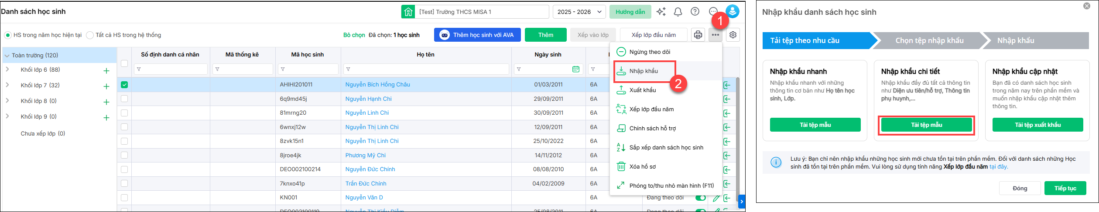Click the green school home icon
The width and height of the screenshot is (1099, 212).
pyautogui.click(x=408, y=12)
